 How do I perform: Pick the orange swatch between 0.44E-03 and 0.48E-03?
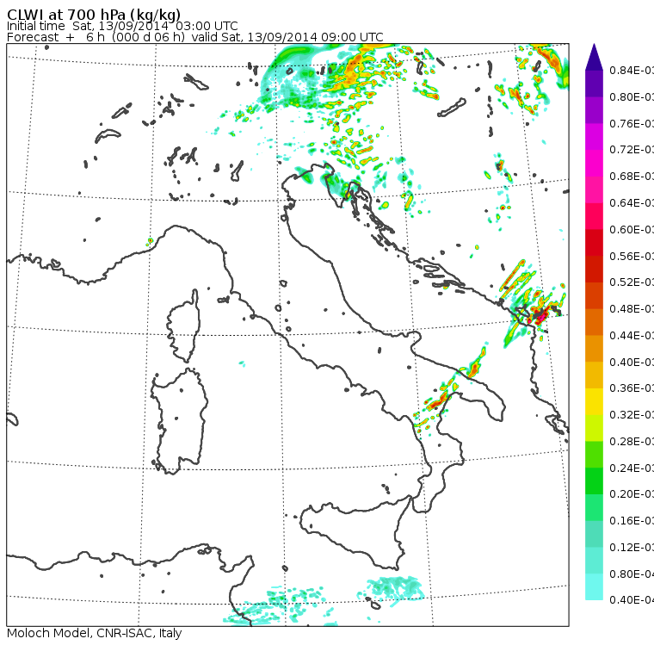point(594,322)
